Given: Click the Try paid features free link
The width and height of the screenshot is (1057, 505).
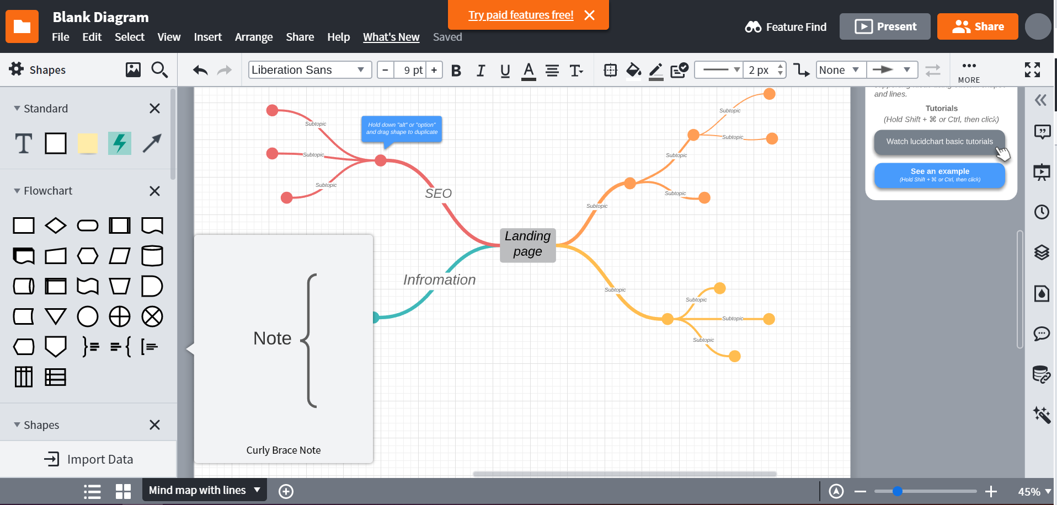Looking at the screenshot, I should click(520, 14).
